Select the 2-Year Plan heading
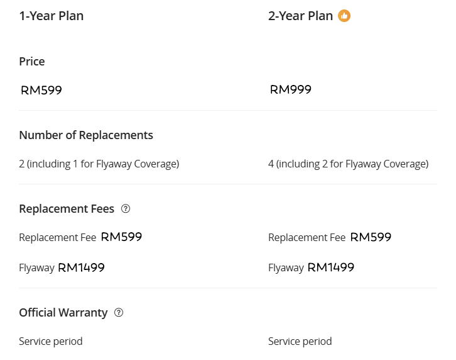 [300, 16]
